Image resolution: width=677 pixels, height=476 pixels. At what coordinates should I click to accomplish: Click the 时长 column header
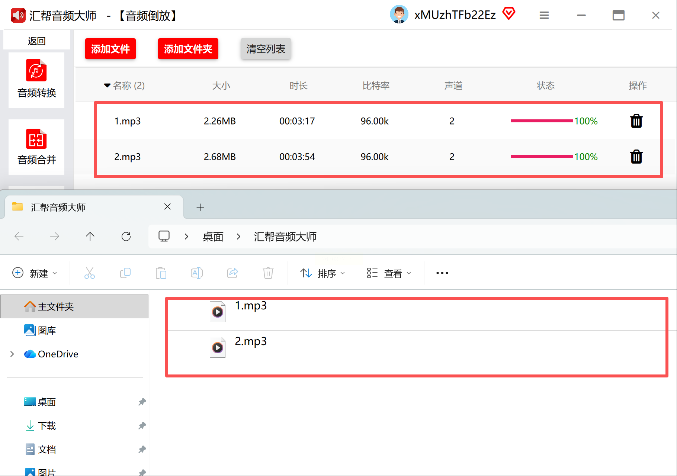pos(298,86)
